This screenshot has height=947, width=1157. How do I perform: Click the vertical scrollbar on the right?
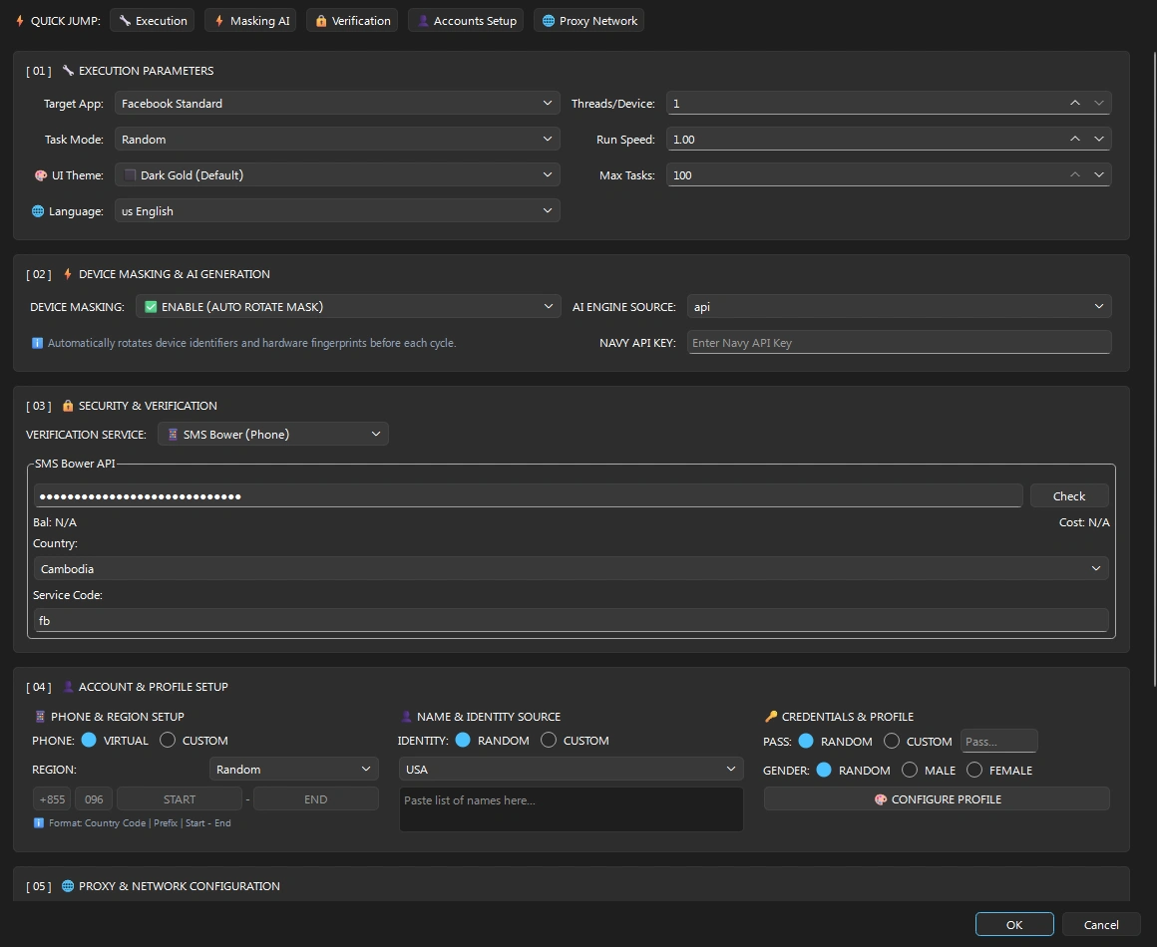click(1153, 369)
